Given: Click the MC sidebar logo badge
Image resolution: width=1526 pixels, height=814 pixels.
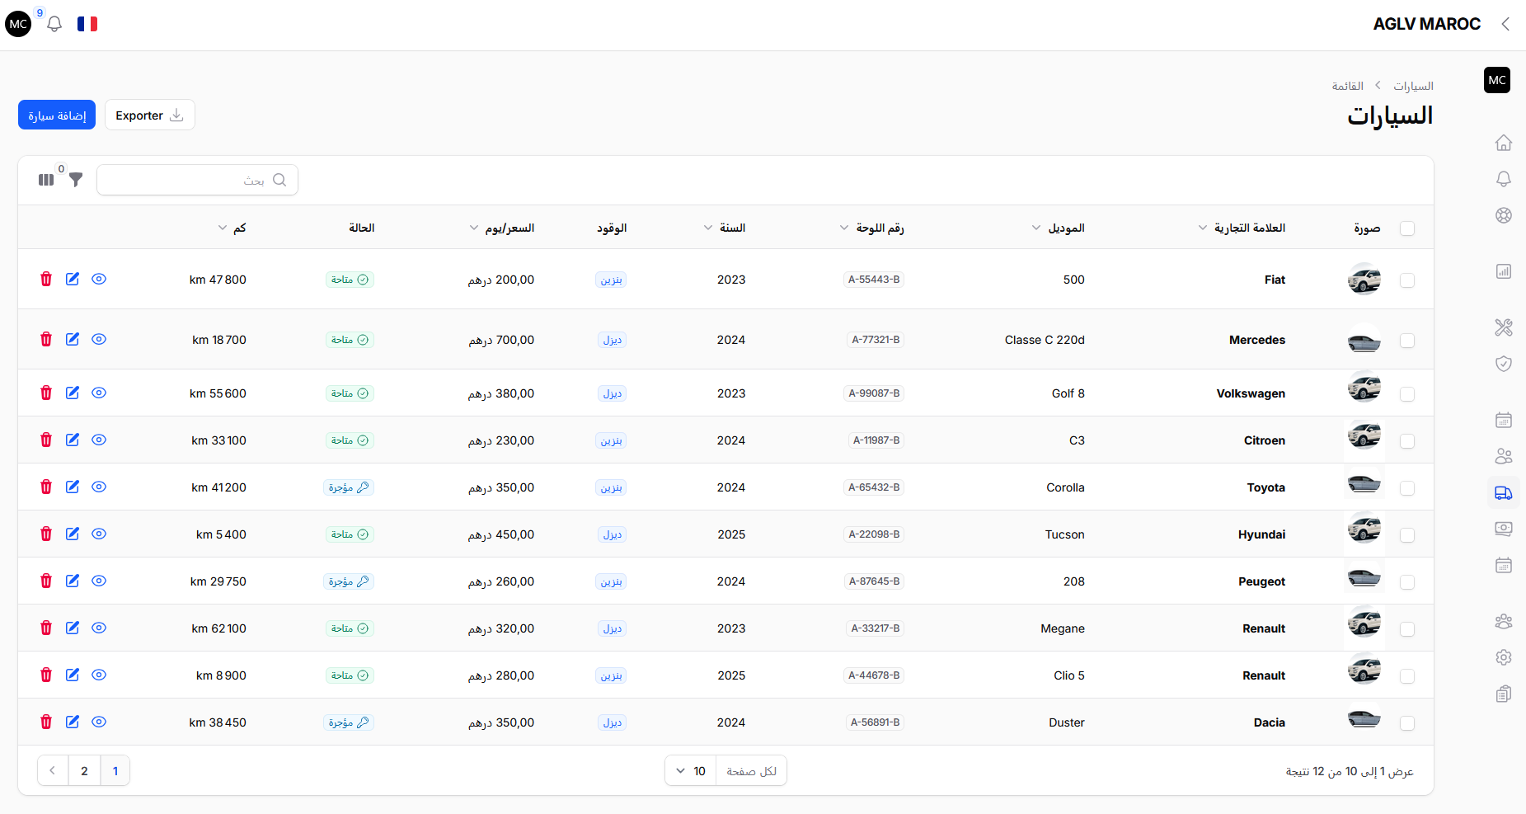Looking at the screenshot, I should tap(1497, 80).
